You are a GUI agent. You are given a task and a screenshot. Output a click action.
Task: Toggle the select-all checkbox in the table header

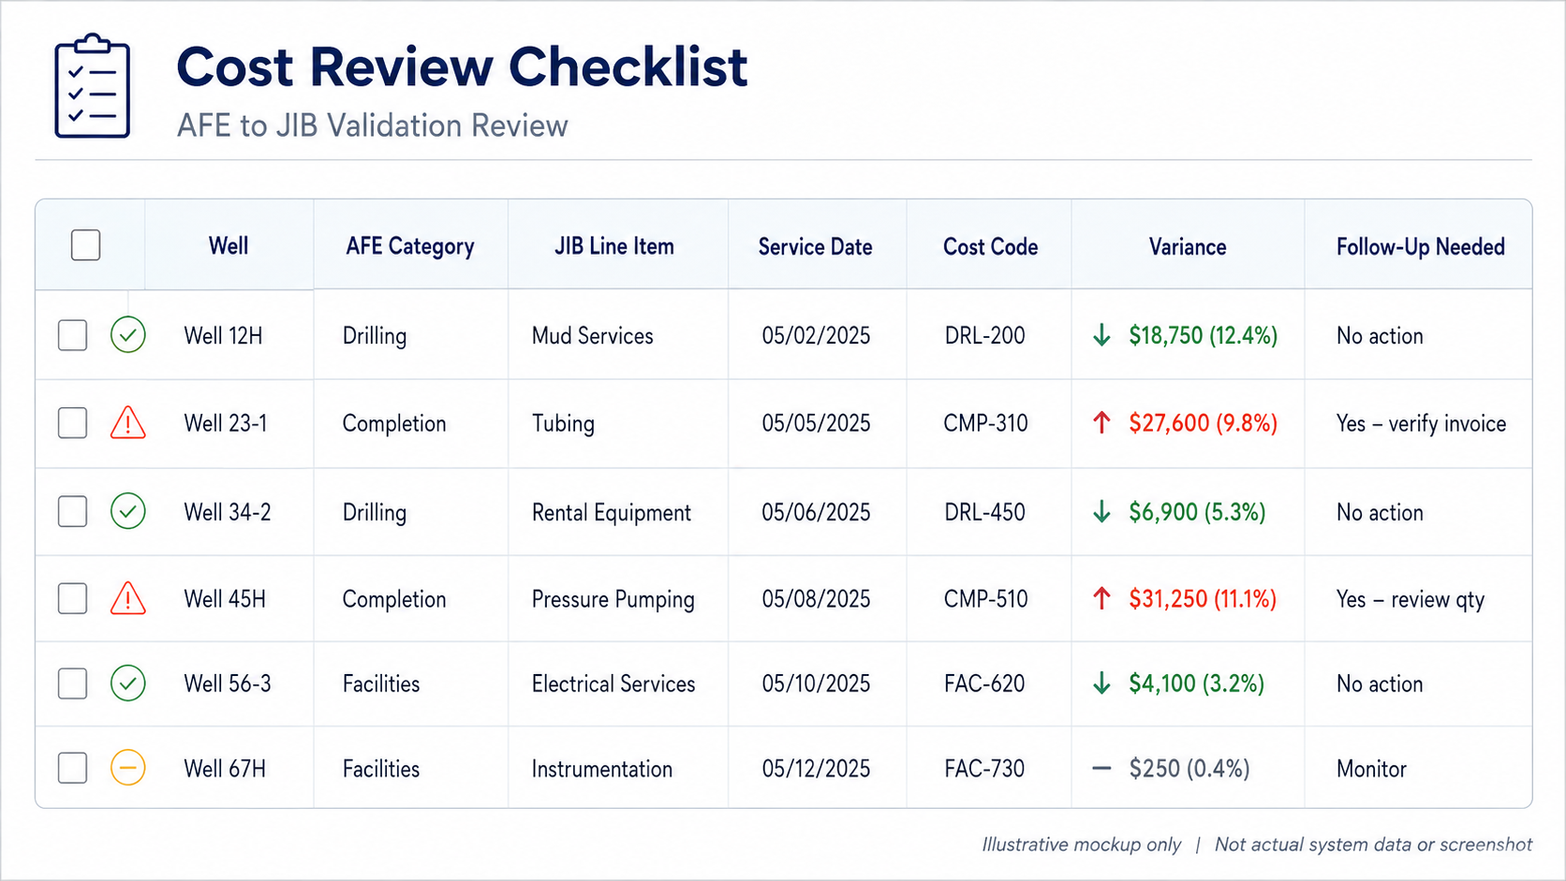point(86,245)
